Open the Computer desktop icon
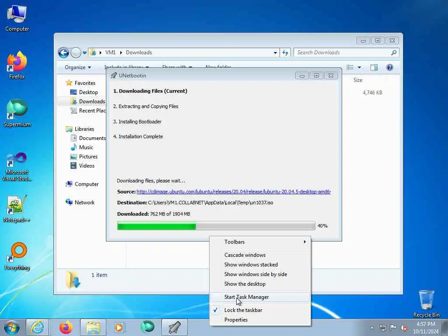 [x=17, y=17]
